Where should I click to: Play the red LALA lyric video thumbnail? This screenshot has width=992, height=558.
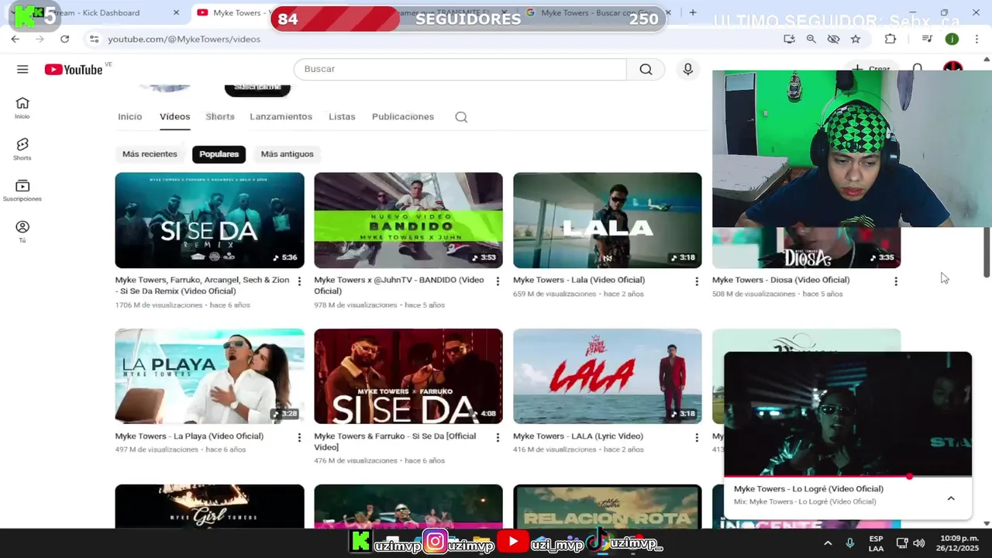coord(608,377)
